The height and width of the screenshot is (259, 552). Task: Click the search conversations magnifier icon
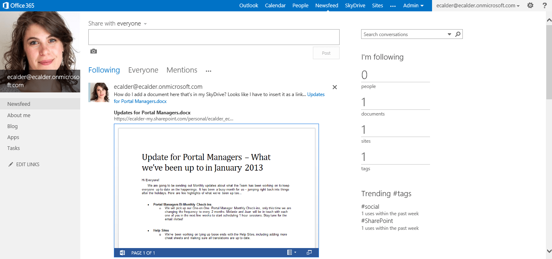point(458,34)
